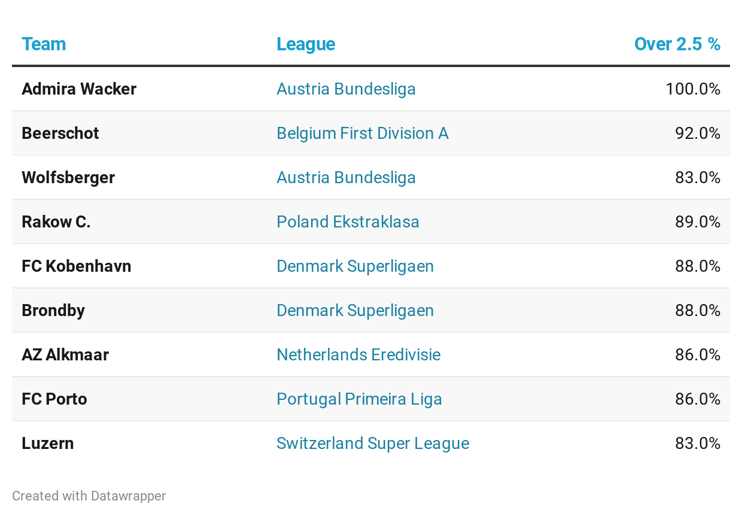Click the Wolfsberger team name
The width and height of the screenshot is (742, 516).
68,177
